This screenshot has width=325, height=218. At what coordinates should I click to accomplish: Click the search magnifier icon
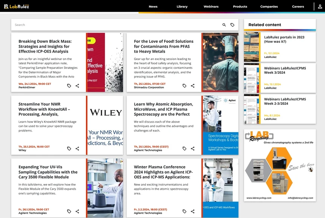point(224,25)
